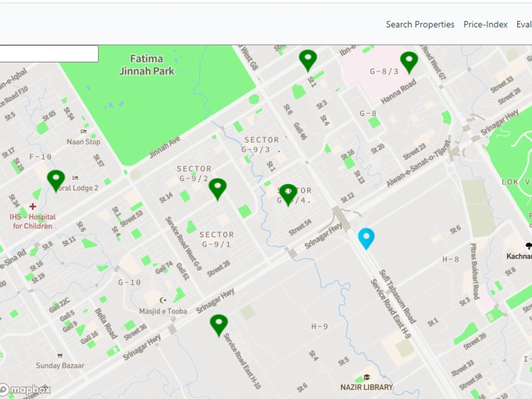Click the Hanna Road label
The image size is (532, 399).
(398, 92)
